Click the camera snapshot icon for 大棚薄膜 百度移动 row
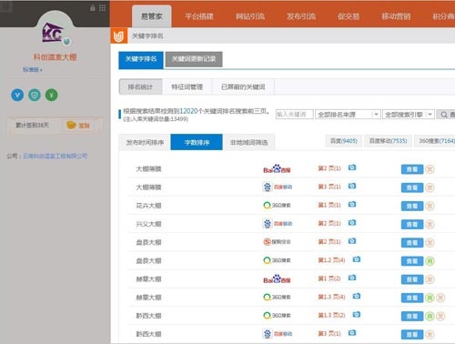The height and width of the screenshot is (344, 455). 352,186
